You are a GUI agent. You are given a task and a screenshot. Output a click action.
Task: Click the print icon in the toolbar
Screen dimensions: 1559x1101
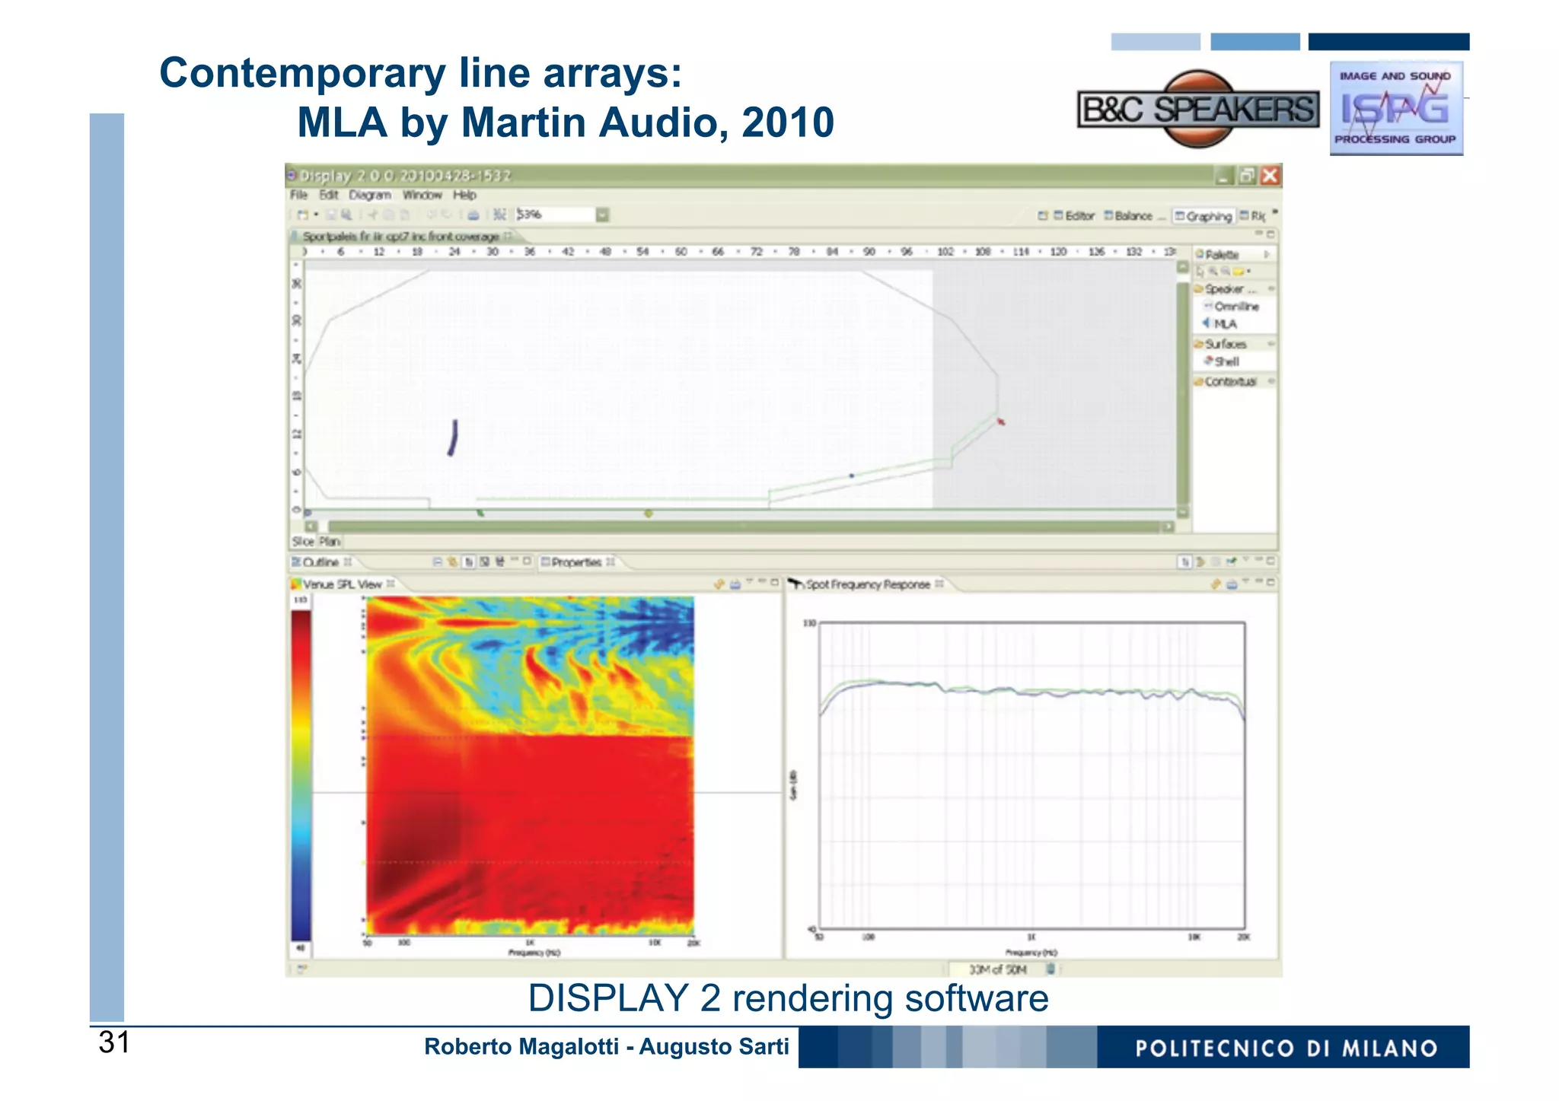click(473, 215)
